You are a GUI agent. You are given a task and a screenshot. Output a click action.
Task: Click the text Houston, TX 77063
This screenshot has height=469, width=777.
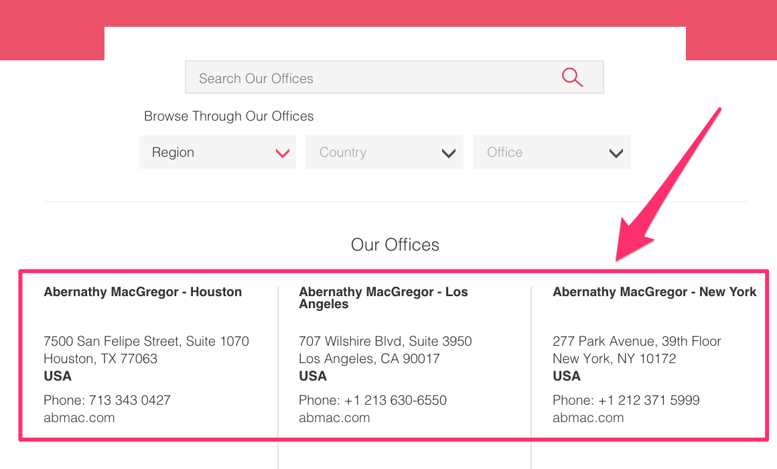click(100, 359)
